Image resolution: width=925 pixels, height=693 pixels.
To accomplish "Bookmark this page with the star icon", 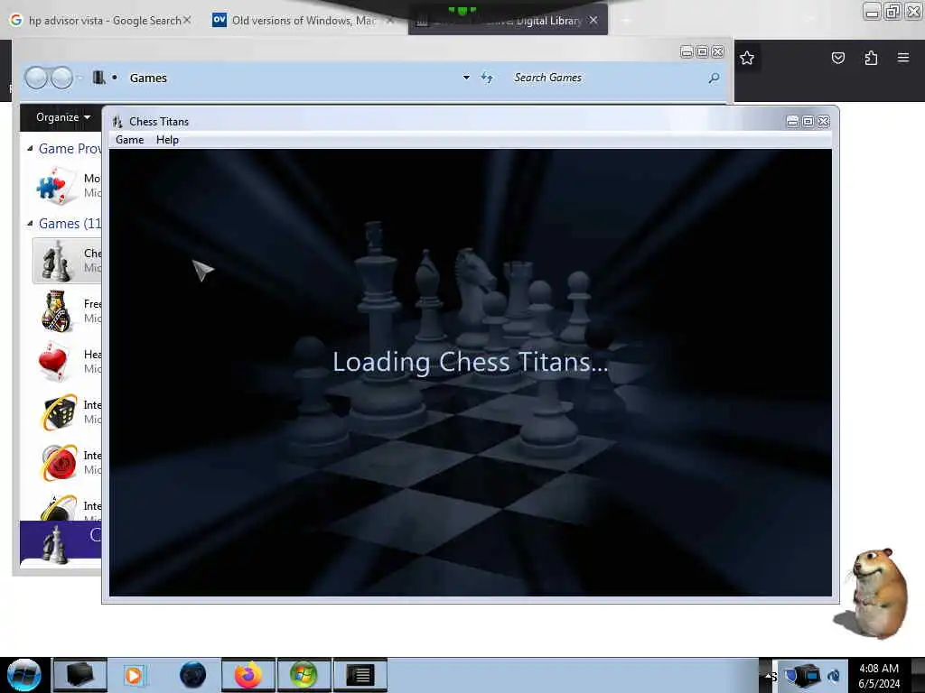I will (x=747, y=58).
